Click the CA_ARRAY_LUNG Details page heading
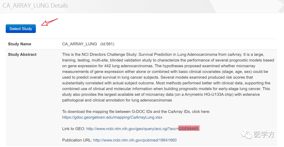284x147 pixels. click(35, 5)
